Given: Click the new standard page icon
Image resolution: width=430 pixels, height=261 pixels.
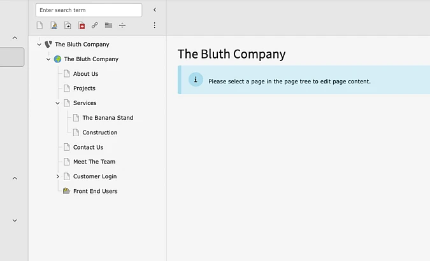Looking at the screenshot, I should click(39, 25).
